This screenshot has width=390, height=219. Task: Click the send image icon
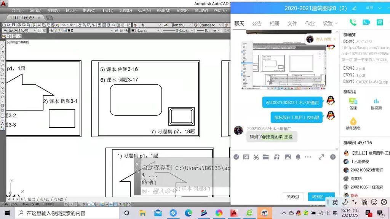[288, 157]
